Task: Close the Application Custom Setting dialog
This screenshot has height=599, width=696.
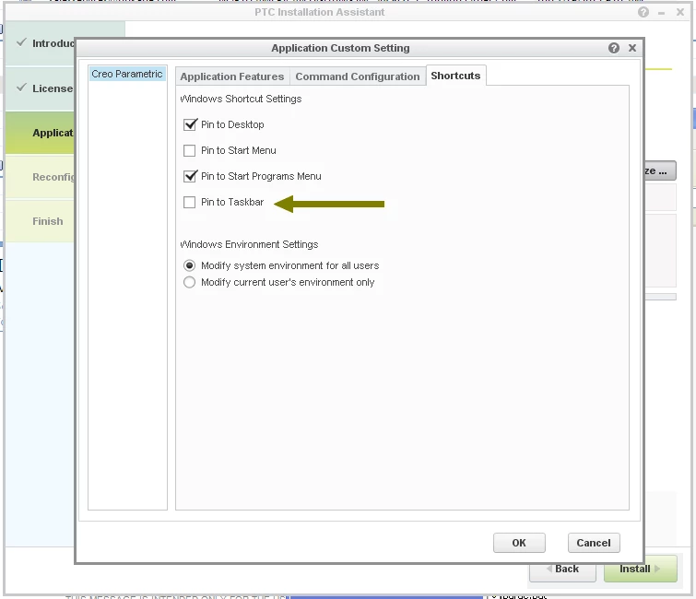Action: coord(632,48)
